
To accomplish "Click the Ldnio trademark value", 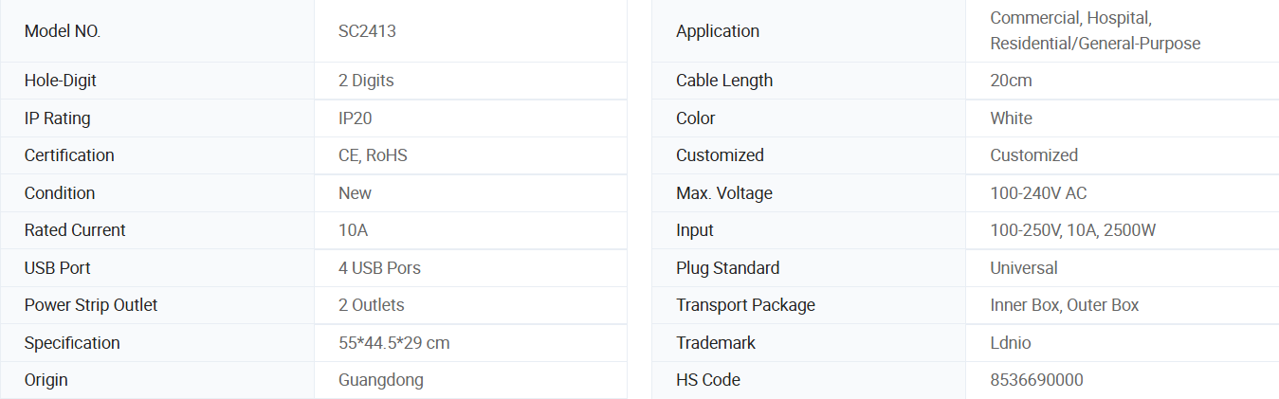I will [1010, 343].
